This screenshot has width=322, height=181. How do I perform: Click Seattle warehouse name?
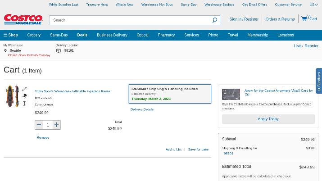[15, 50]
